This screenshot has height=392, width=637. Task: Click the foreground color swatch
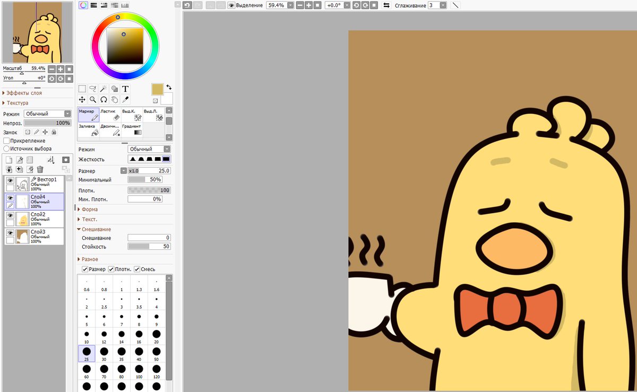[158, 89]
